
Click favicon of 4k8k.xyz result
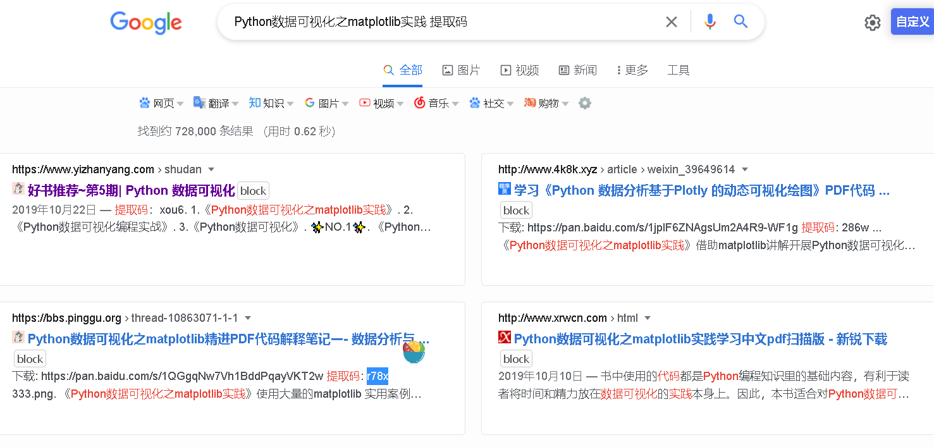[505, 188]
